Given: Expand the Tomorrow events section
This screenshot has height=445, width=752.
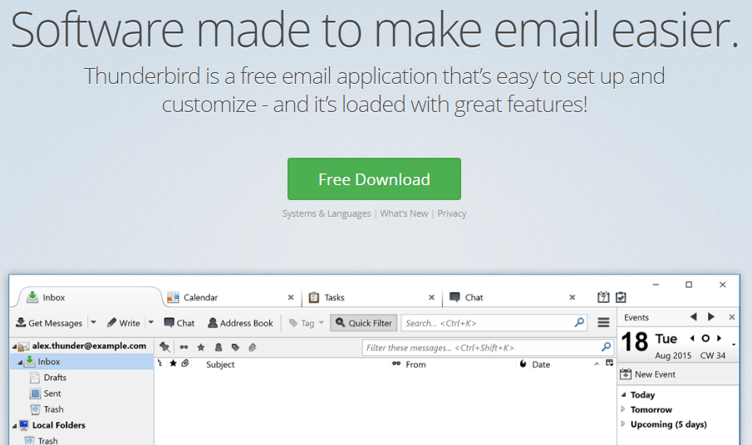Looking at the screenshot, I should point(623,409).
